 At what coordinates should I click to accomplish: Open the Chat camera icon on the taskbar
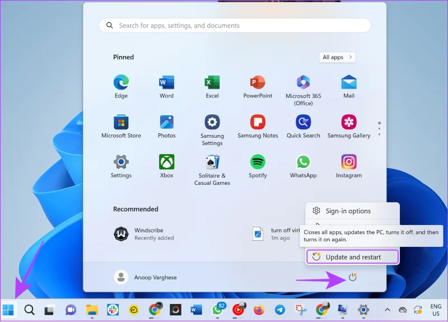pos(71,310)
